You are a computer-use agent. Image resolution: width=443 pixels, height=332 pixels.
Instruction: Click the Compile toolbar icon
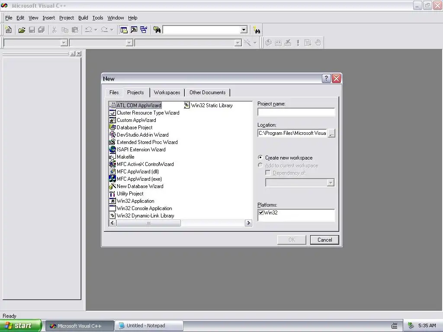click(268, 43)
